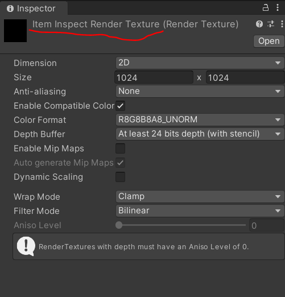
Task: Click the Open button
Action: coord(269,41)
